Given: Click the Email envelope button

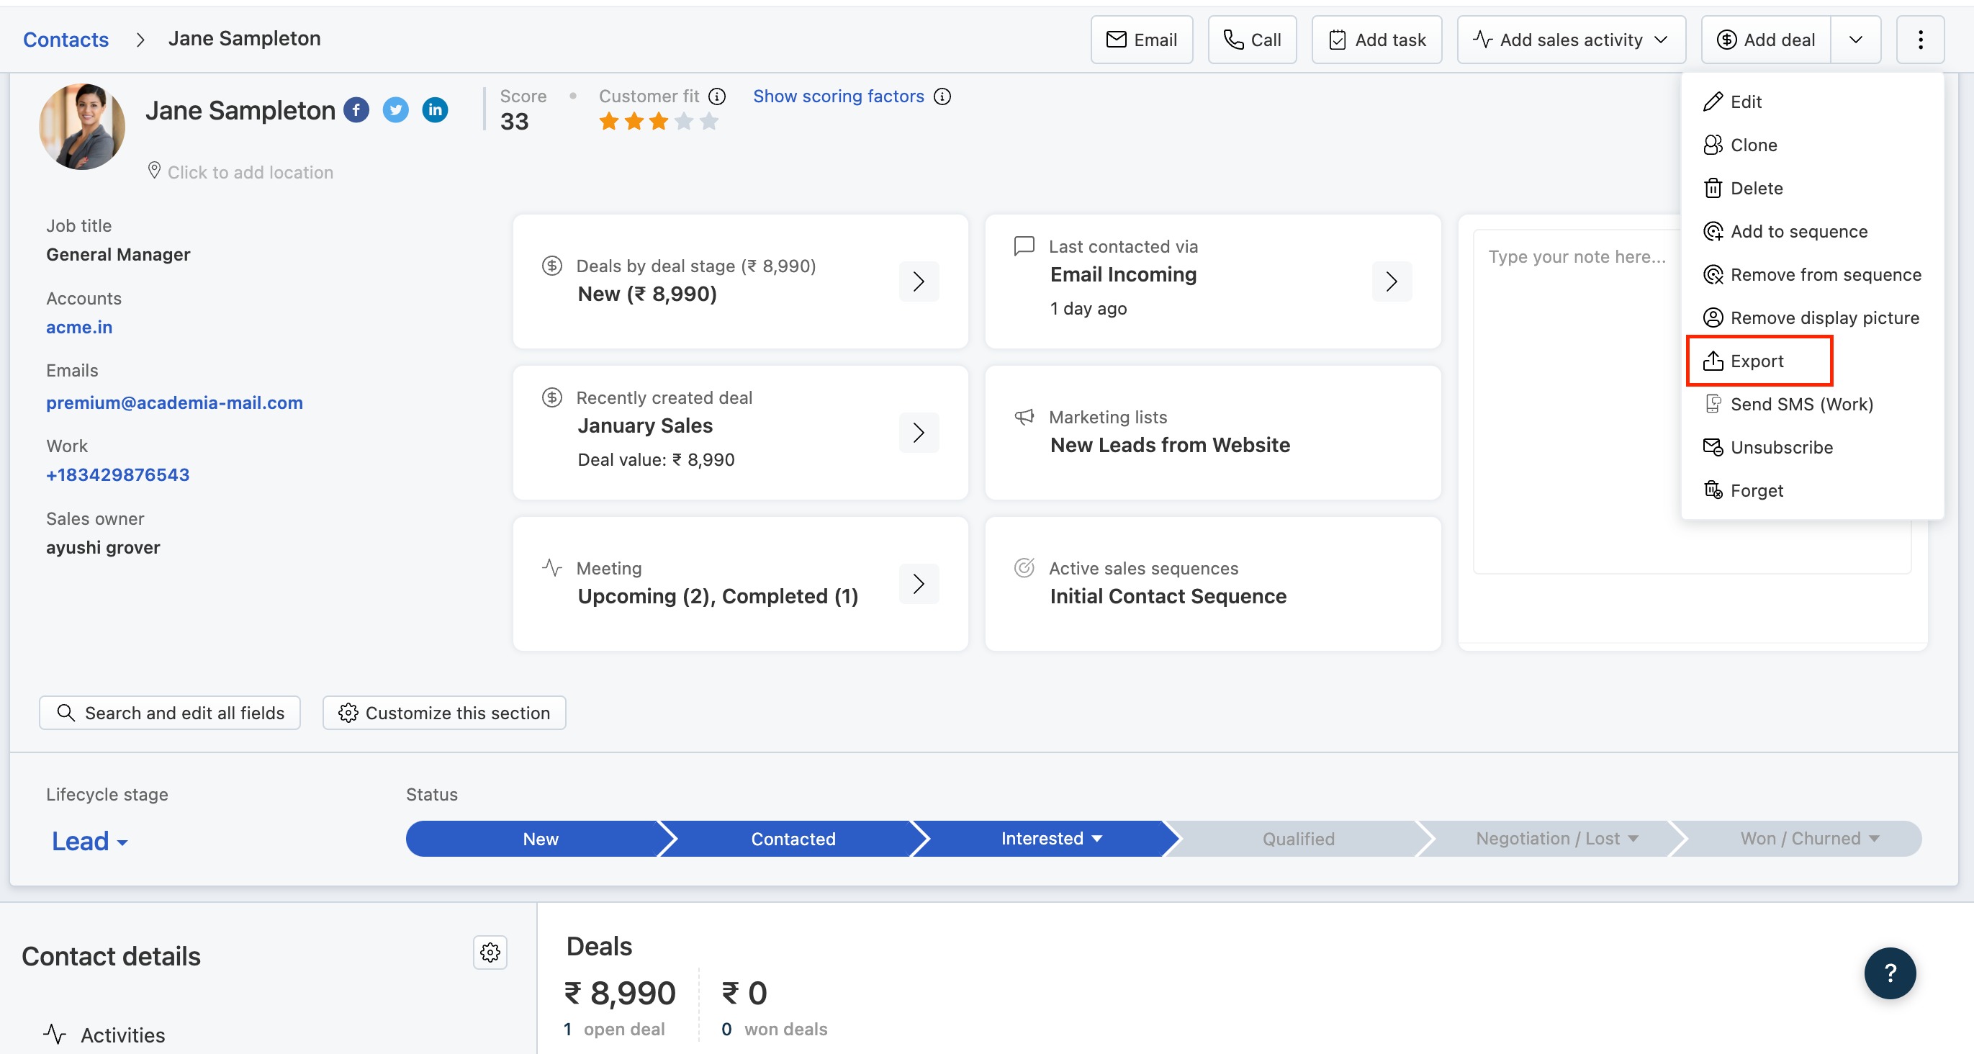Looking at the screenshot, I should (1141, 40).
